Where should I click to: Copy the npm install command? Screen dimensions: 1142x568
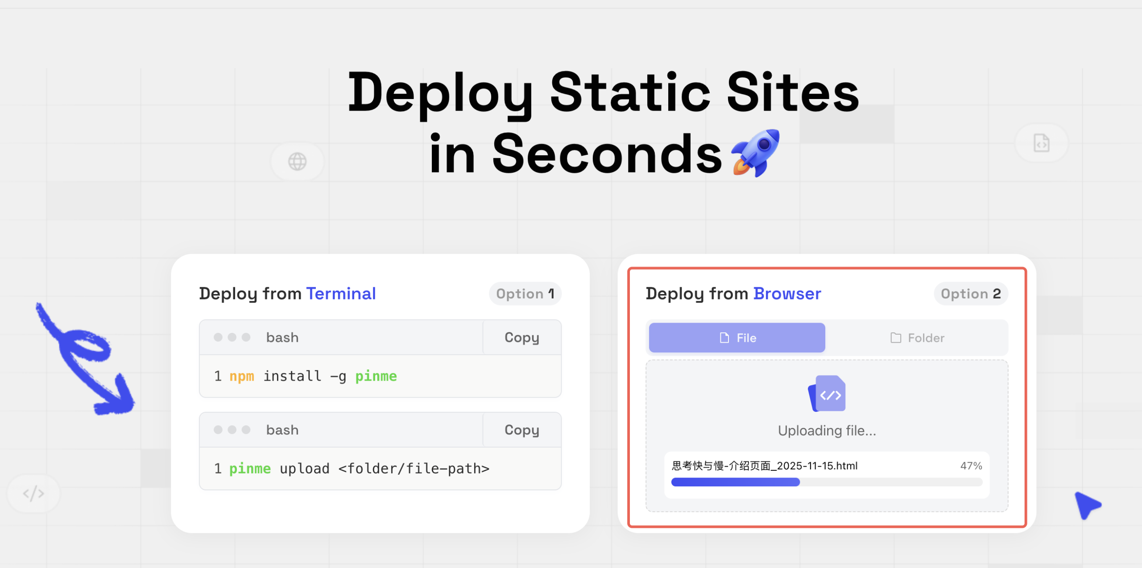click(521, 338)
